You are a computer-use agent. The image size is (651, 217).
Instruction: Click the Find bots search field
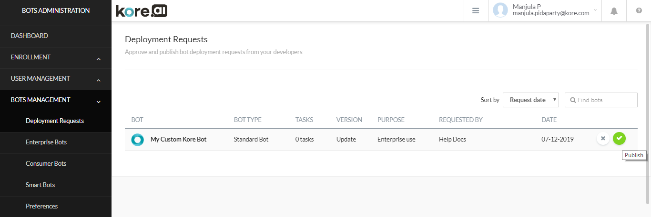click(601, 100)
